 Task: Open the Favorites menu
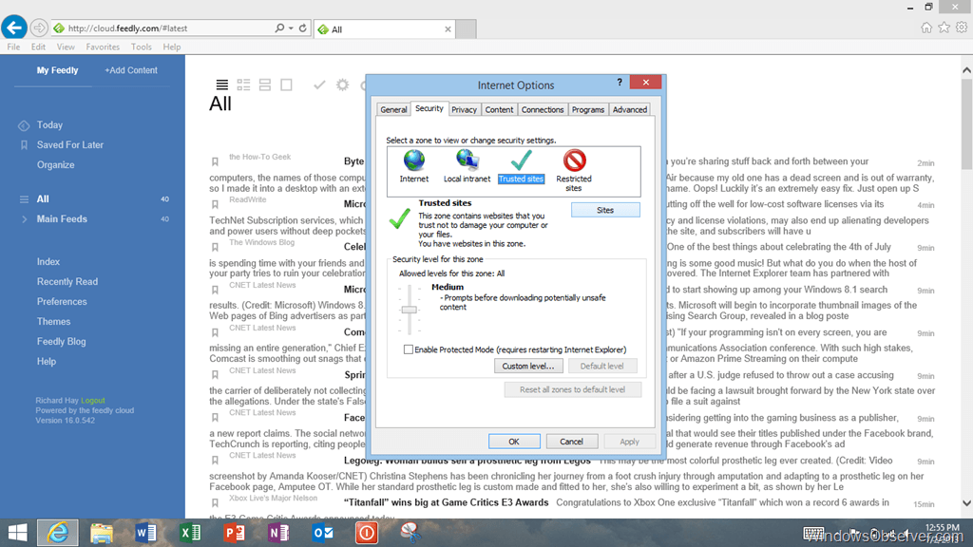[x=103, y=47]
